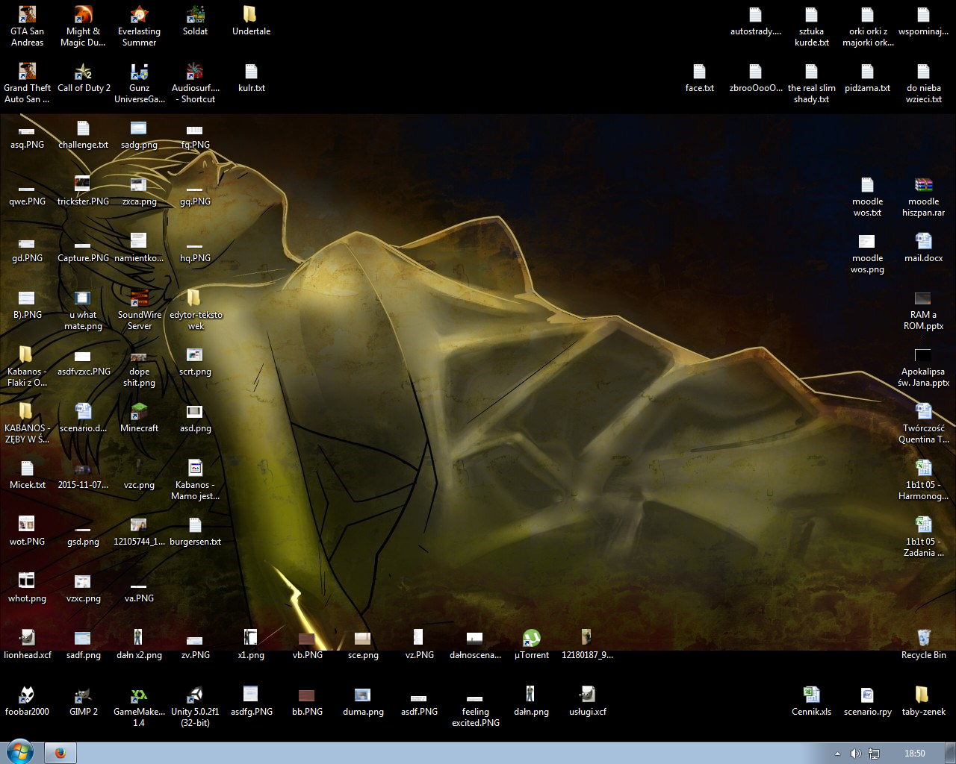This screenshot has height=764, width=956.
Task: Click the taskbar clock showing 18:50
Action: tap(914, 754)
